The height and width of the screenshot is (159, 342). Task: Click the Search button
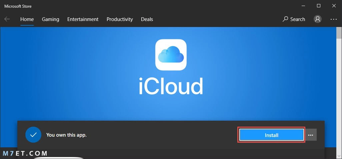click(294, 19)
